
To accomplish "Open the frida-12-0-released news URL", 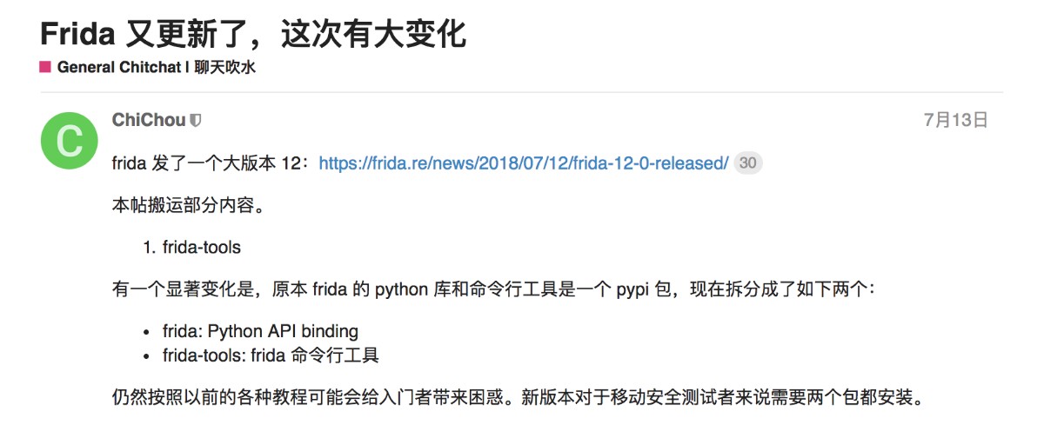I will pyautogui.click(x=524, y=163).
